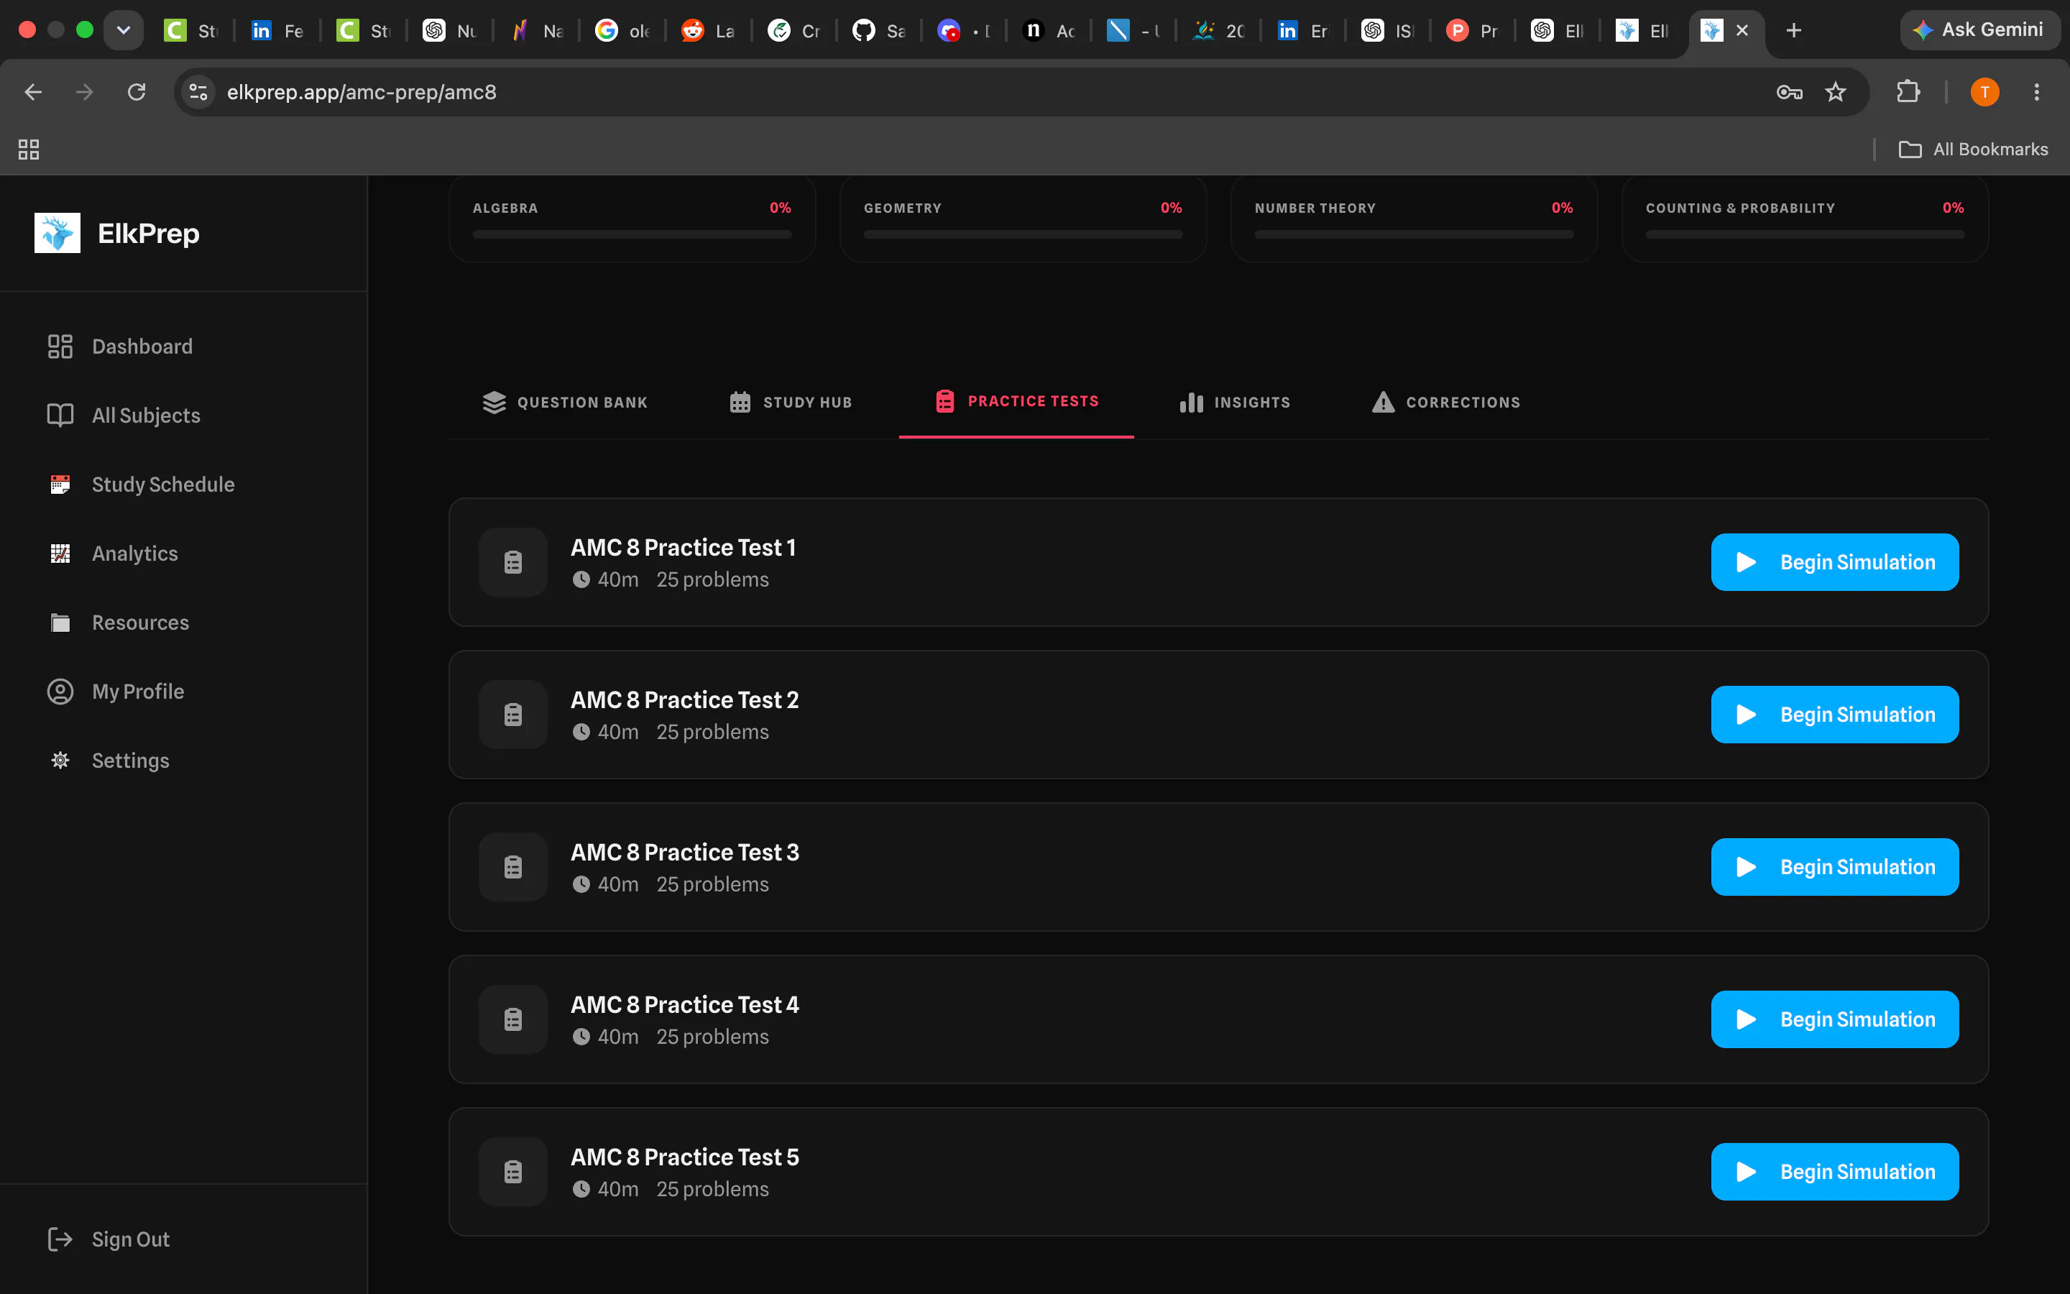Switch to the Reddit tab
This screenshot has height=1294, width=2070.
[x=708, y=31]
